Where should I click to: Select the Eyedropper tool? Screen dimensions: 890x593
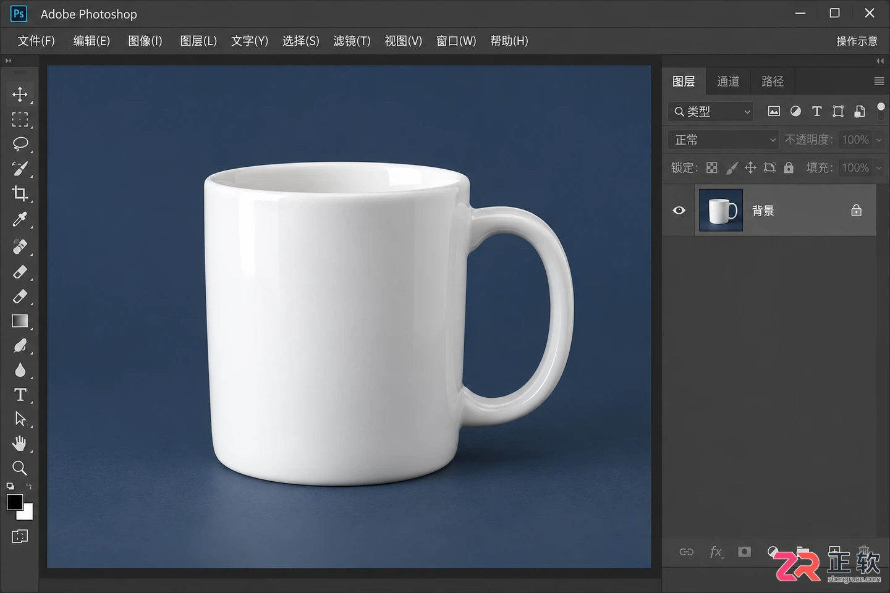20,219
